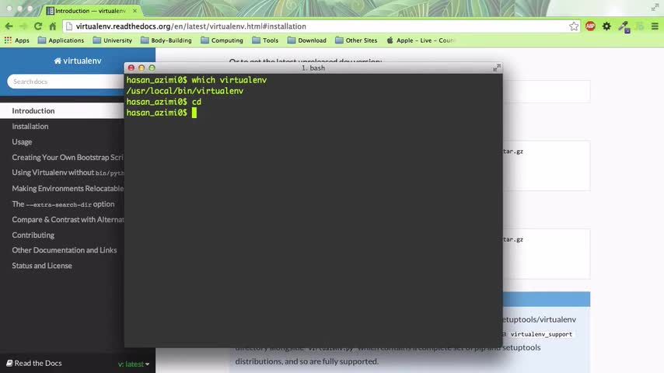Go to browser home page
664x373 pixels.
53,26
